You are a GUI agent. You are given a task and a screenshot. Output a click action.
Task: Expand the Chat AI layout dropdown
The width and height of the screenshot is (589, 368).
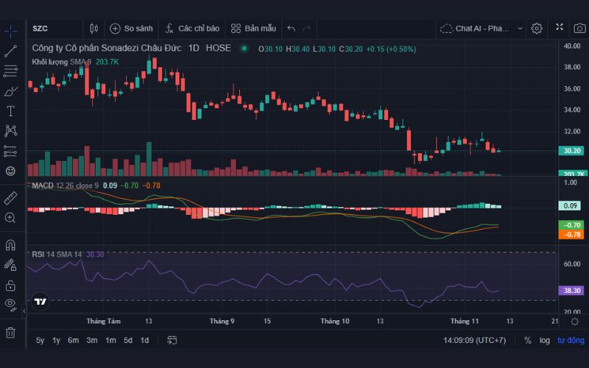tap(520, 28)
